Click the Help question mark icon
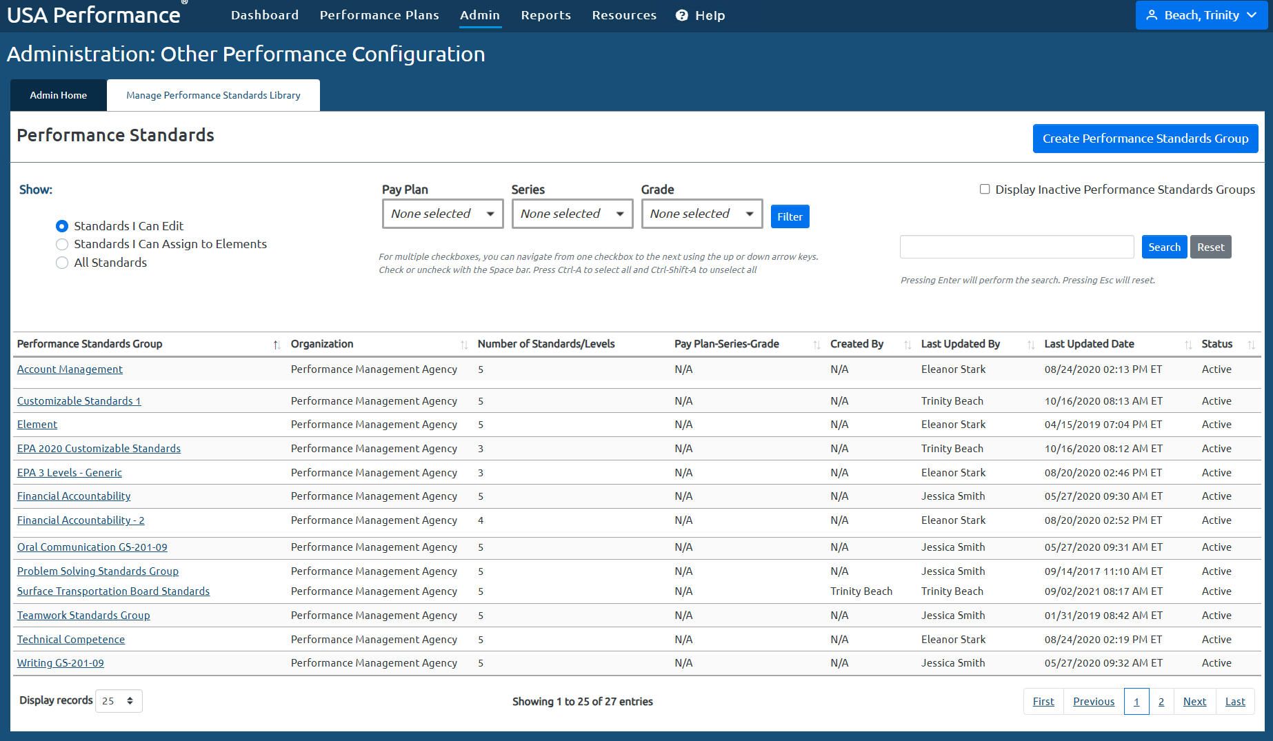The height and width of the screenshot is (741, 1273). (681, 15)
